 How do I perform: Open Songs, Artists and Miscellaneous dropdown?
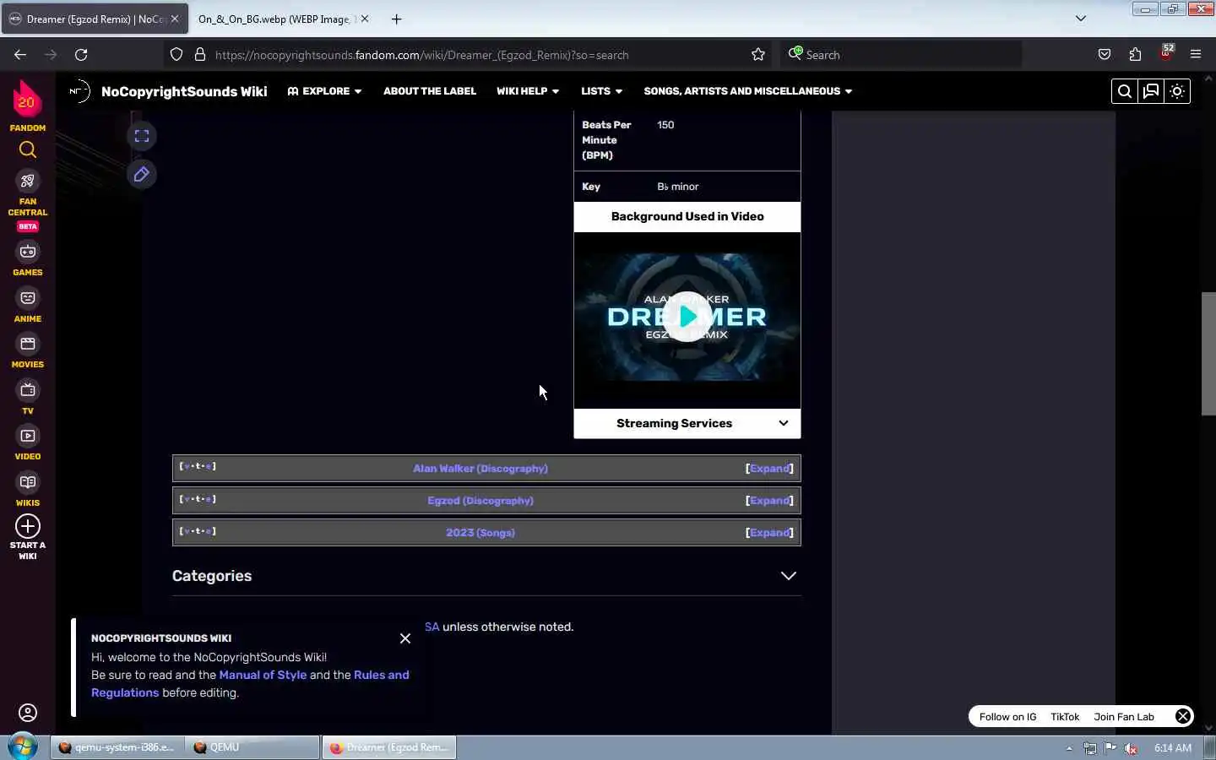(x=747, y=91)
